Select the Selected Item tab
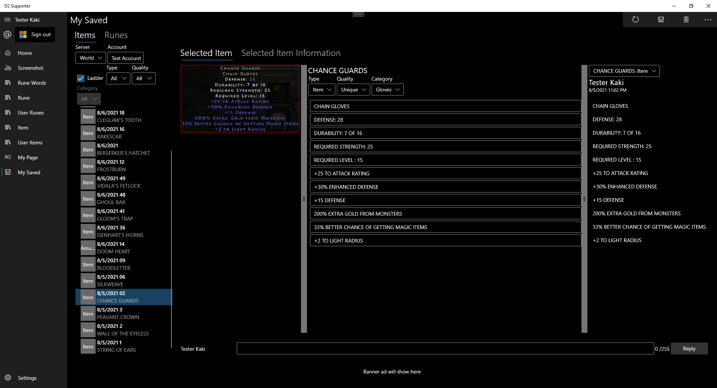 coord(206,53)
